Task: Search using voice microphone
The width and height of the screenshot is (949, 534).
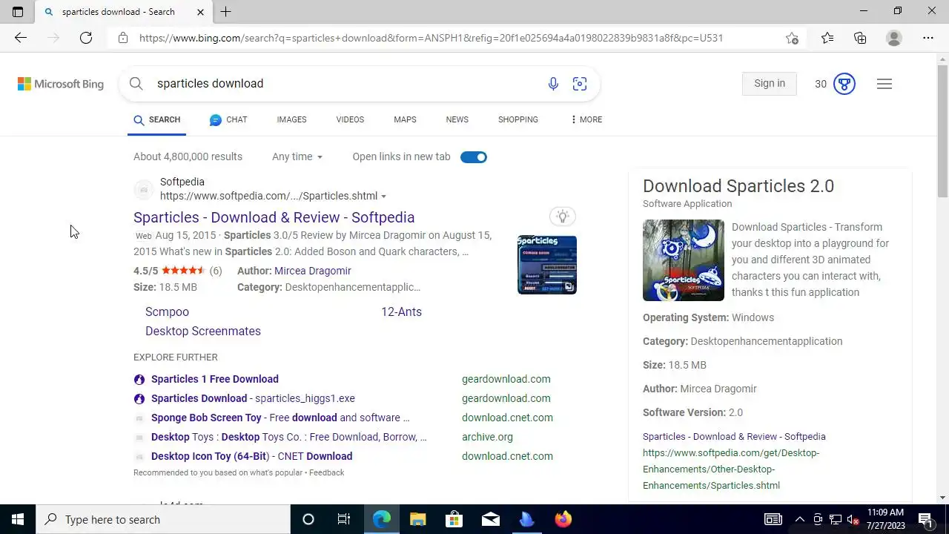Action: click(553, 84)
